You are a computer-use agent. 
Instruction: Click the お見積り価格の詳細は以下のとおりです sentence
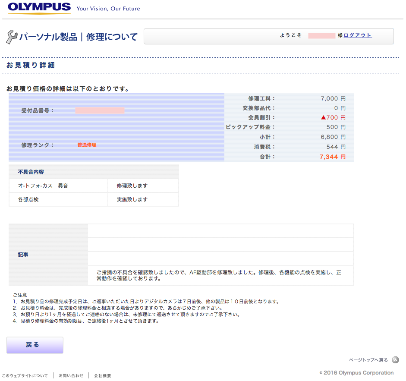[68, 88]
